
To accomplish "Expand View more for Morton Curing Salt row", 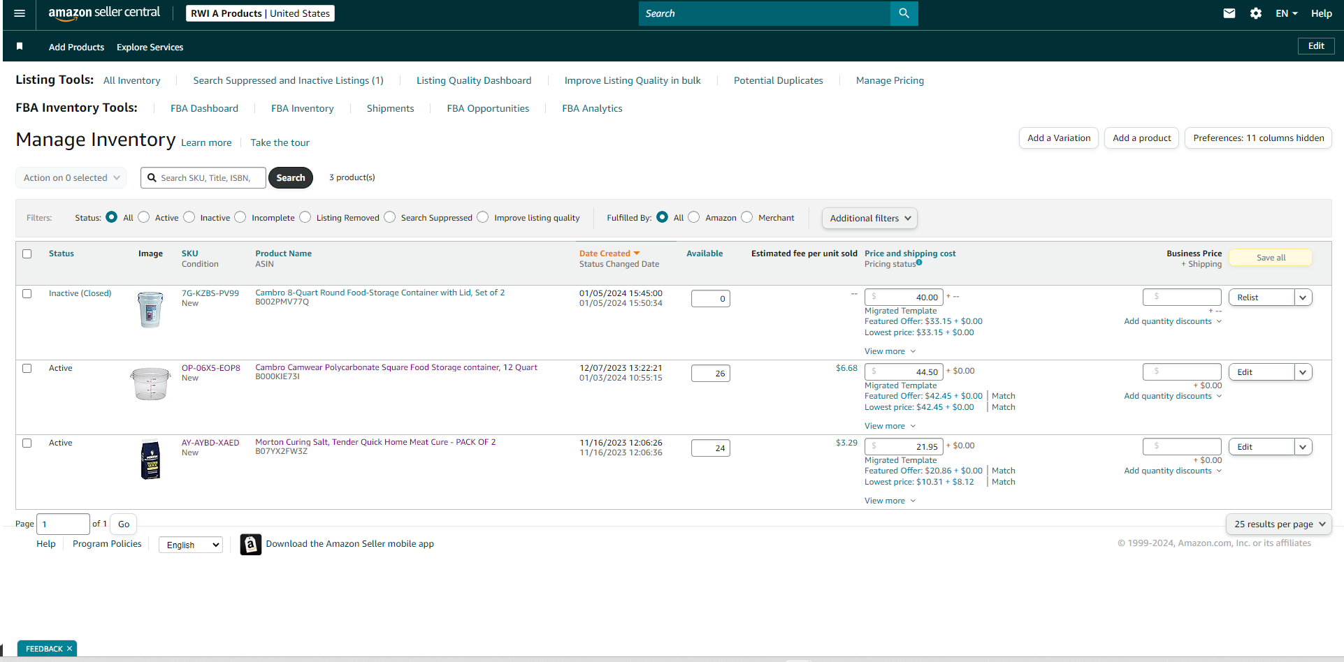I will (890, 501).
